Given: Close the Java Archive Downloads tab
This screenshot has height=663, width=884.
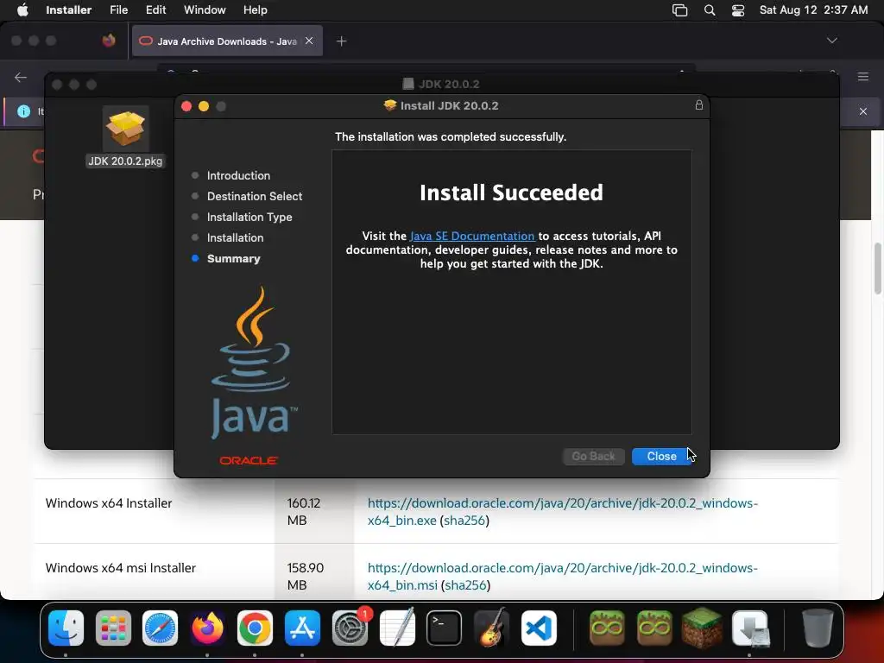Looking at the screenshot, I should pyautogui.click(x=309, y=41).
